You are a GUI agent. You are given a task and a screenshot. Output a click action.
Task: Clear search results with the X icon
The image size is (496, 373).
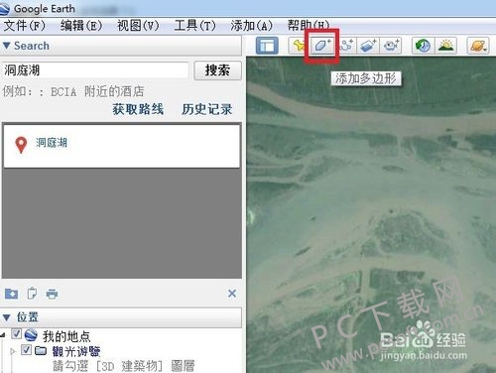(x=232, y=293)
